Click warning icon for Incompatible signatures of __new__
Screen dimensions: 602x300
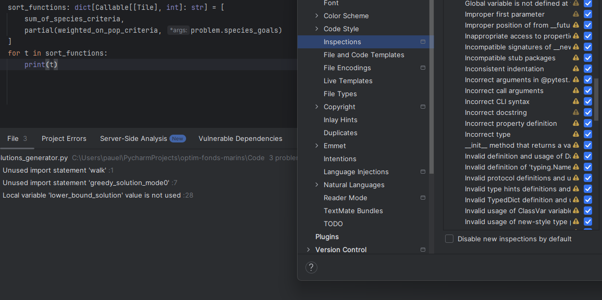click(x=576, y=47)
